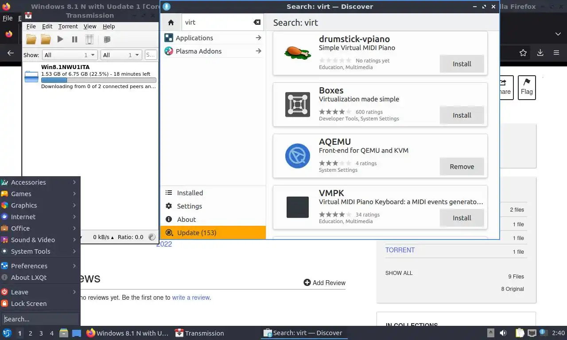The width and height of the screenshot is (567, 340).
Task: Open the Firefox hamburger menu
Action: [556, 53]
